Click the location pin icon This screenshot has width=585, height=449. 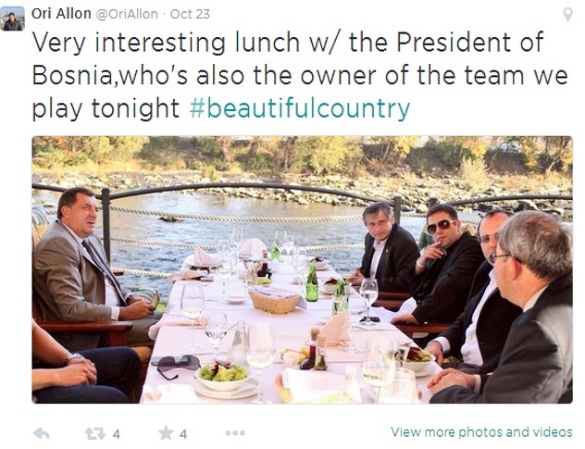[567, 15]
